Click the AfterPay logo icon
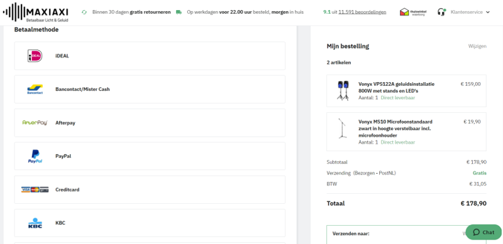 (x=35, y=123)
